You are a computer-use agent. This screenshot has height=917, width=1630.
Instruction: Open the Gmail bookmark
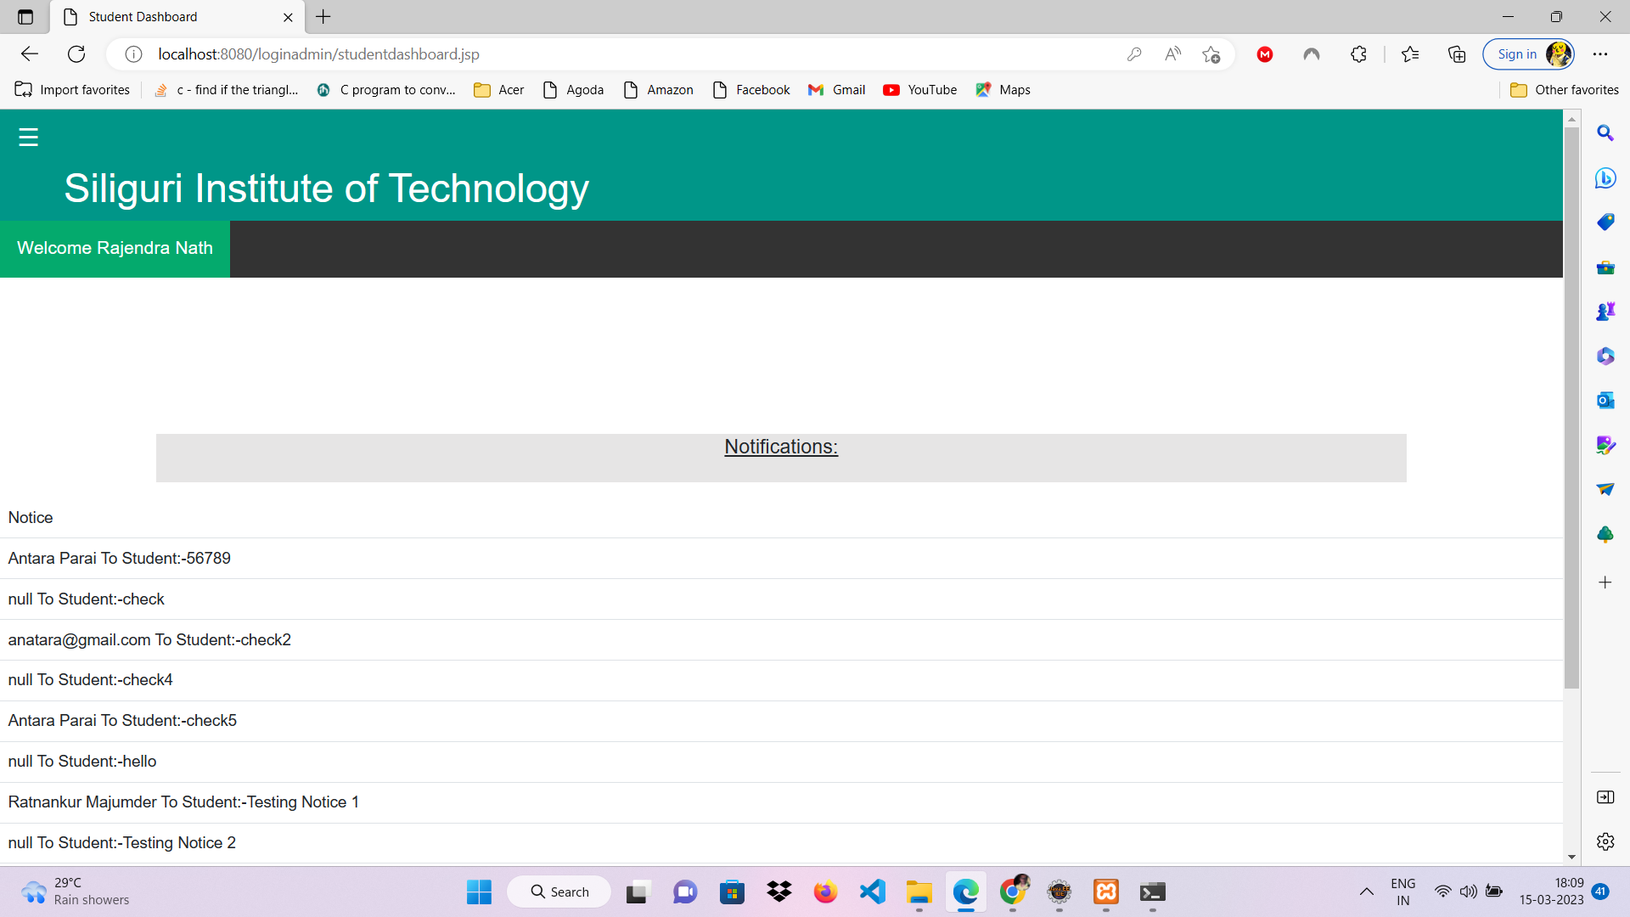click(836, 89)
